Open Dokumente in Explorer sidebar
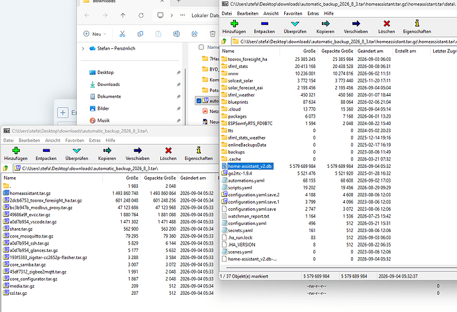The image size is (457, 312). (x=109, y=97)
